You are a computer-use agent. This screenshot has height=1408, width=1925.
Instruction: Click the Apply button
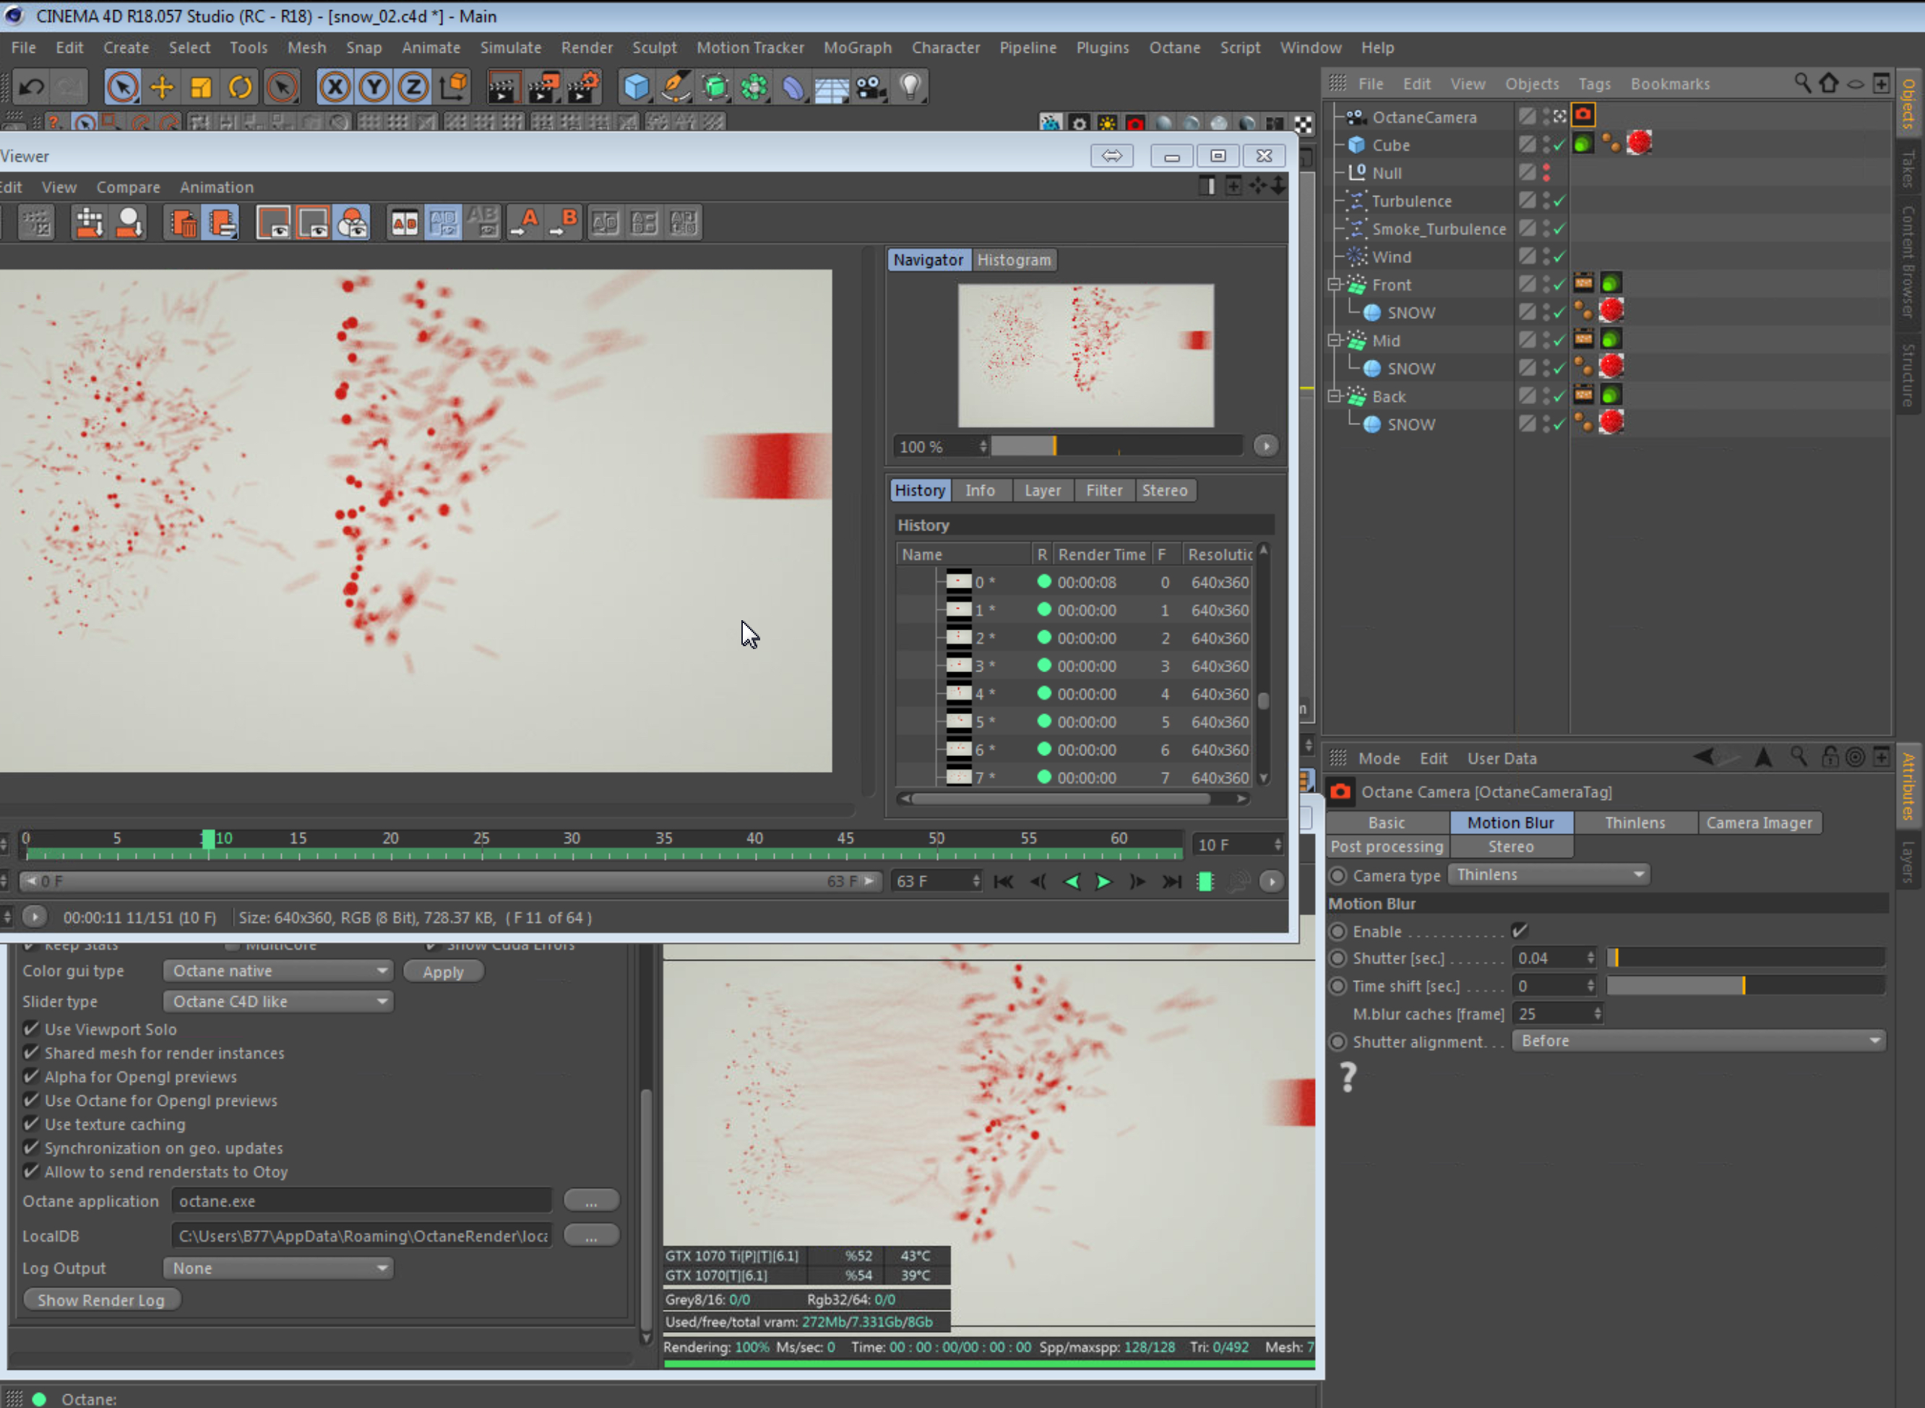pos(443,971)
